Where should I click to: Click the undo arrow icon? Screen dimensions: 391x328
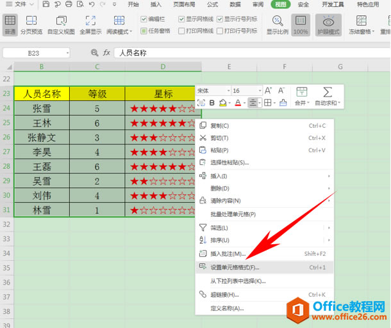(92, 4)
